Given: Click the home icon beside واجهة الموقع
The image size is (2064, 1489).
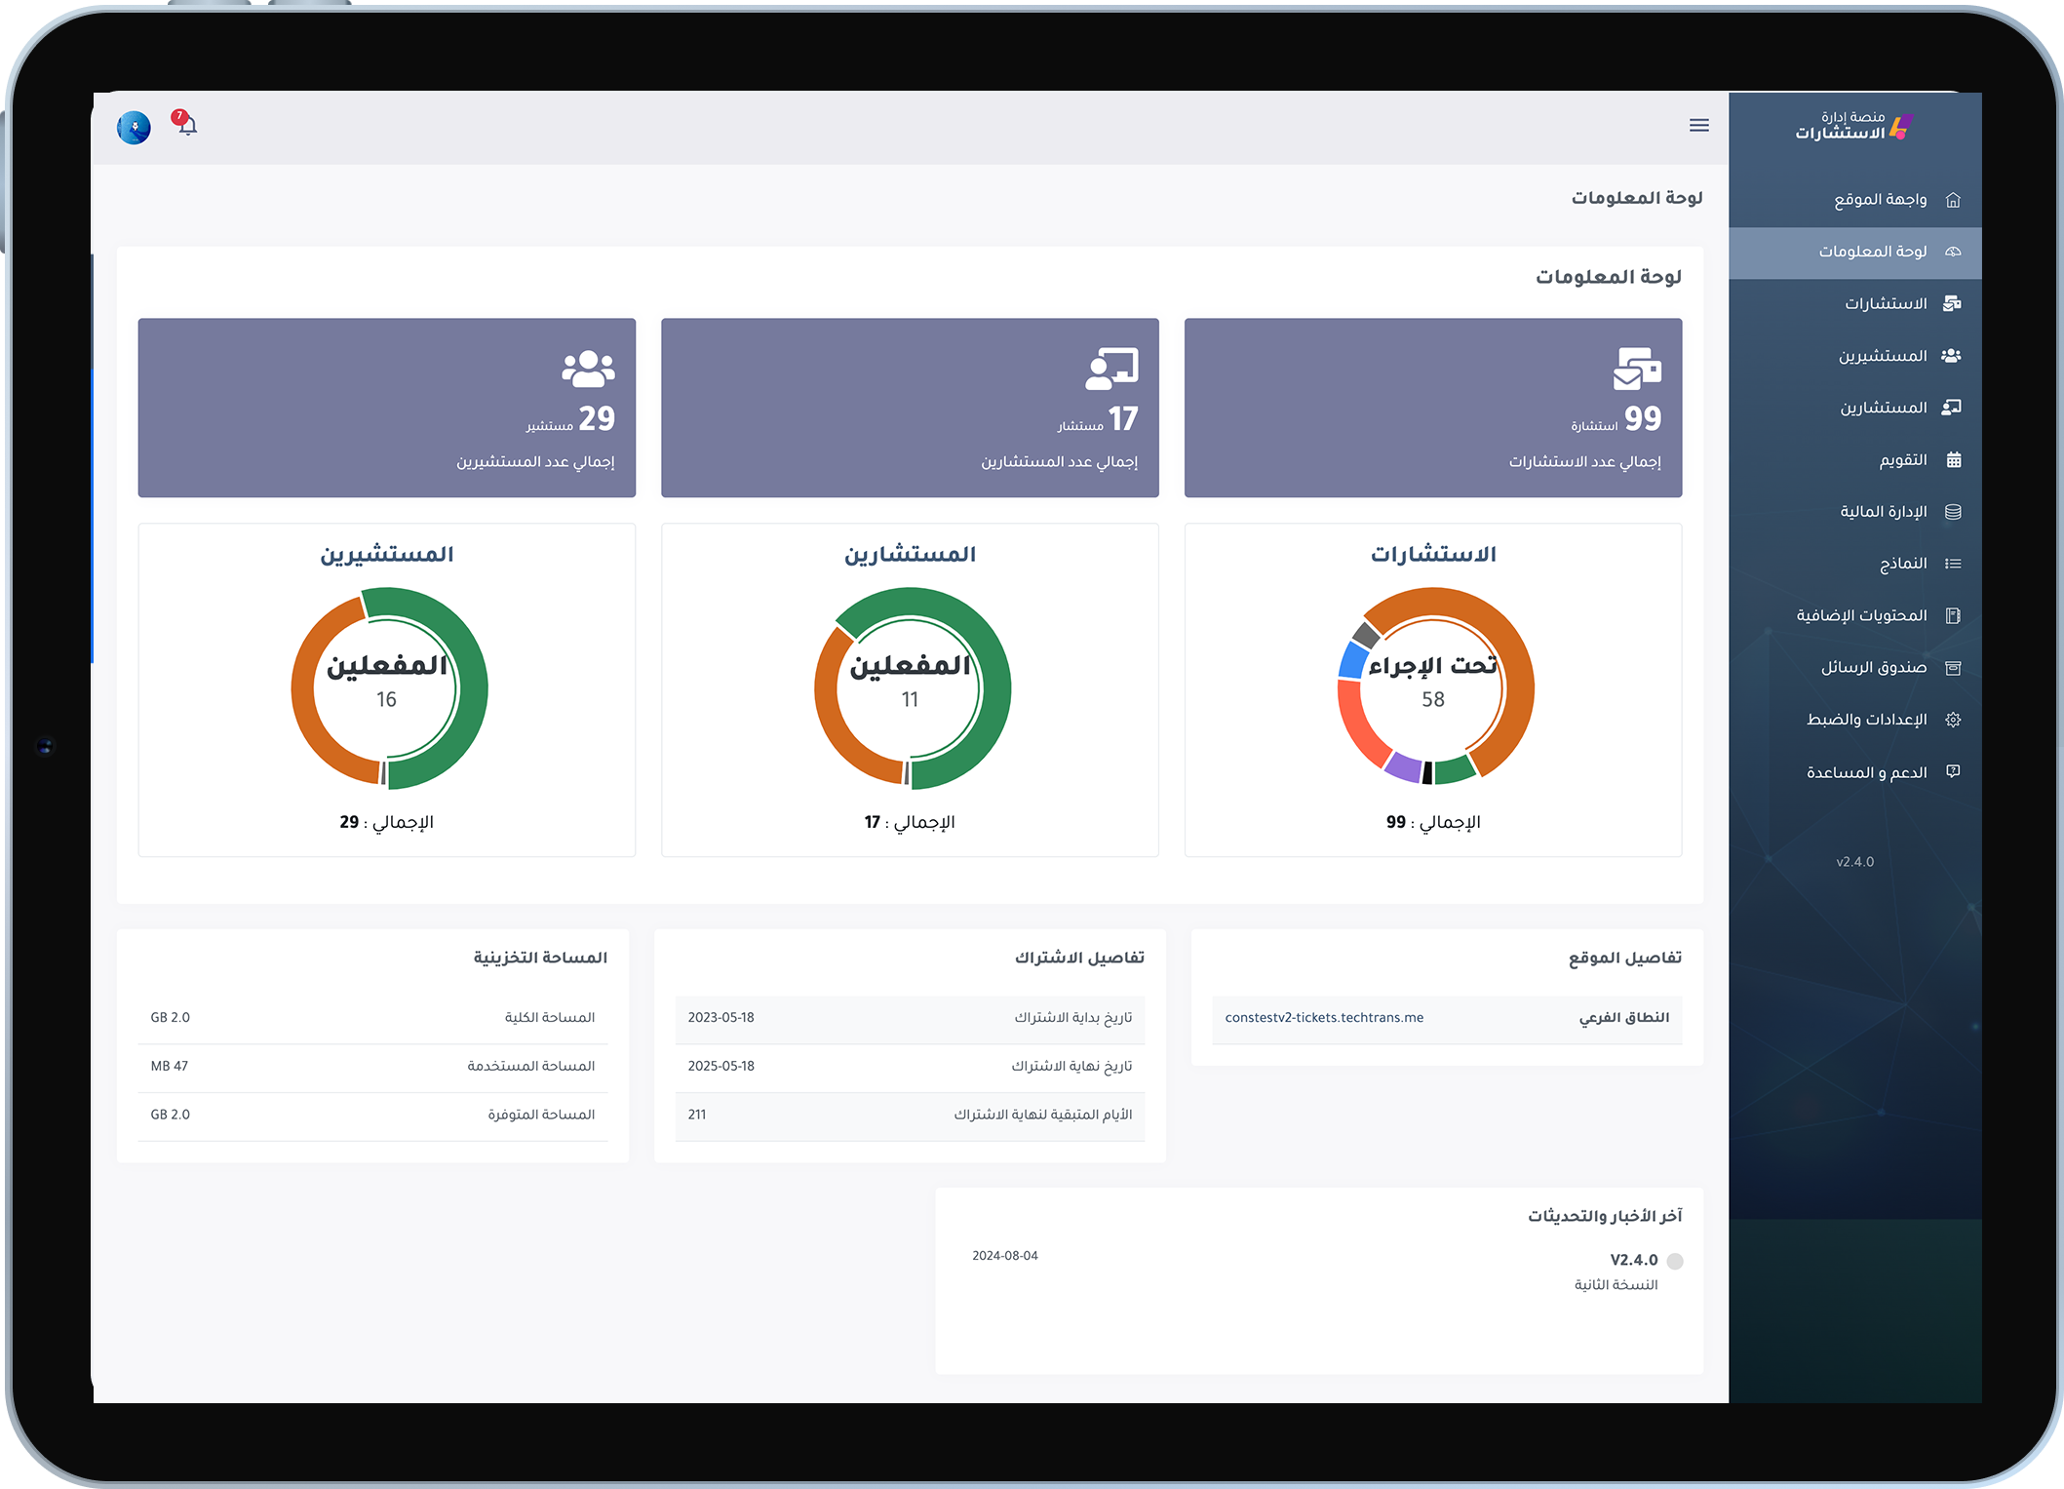Looking at the screenshot, I should 1953,200.
